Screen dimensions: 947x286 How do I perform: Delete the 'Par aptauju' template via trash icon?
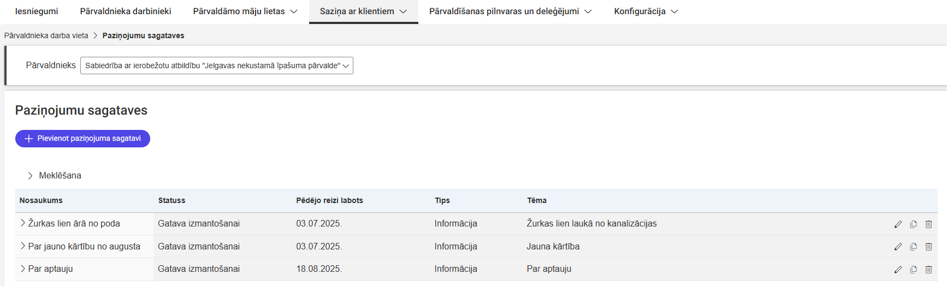pyautogui.click(x=928, y=270)
